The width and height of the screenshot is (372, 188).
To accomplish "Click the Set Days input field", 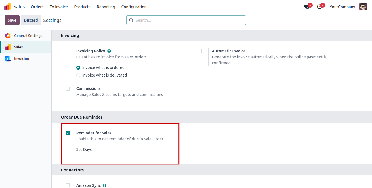I will (x=134, y=150).
